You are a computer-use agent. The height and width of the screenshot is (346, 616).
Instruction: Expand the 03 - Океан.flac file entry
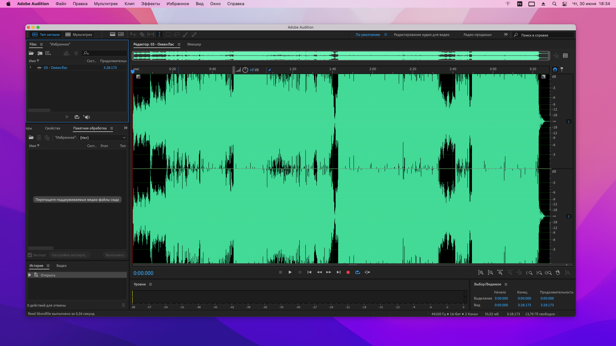tap(30, 68)
